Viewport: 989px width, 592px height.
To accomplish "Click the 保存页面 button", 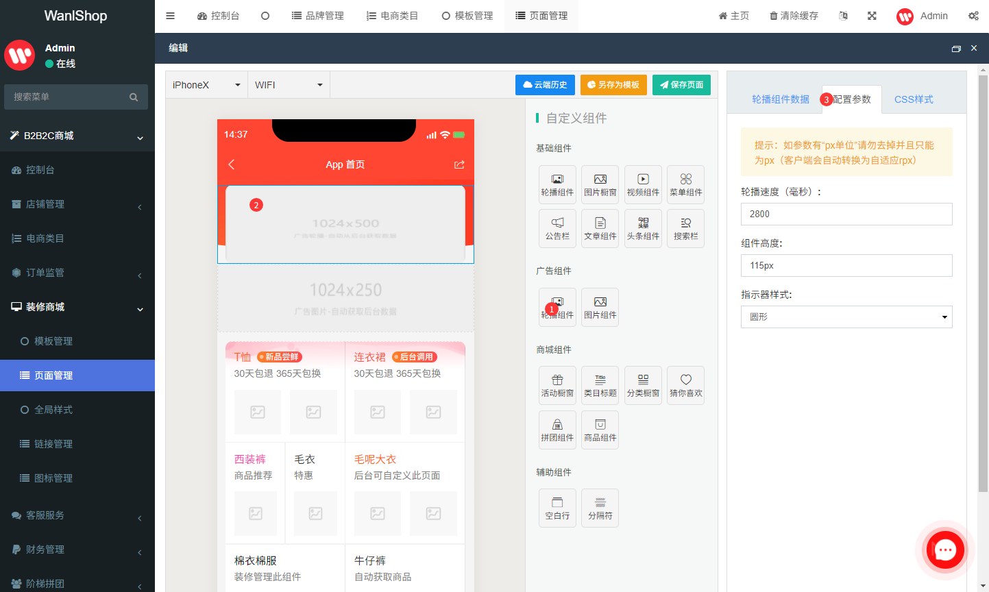I will click(681, 85).
